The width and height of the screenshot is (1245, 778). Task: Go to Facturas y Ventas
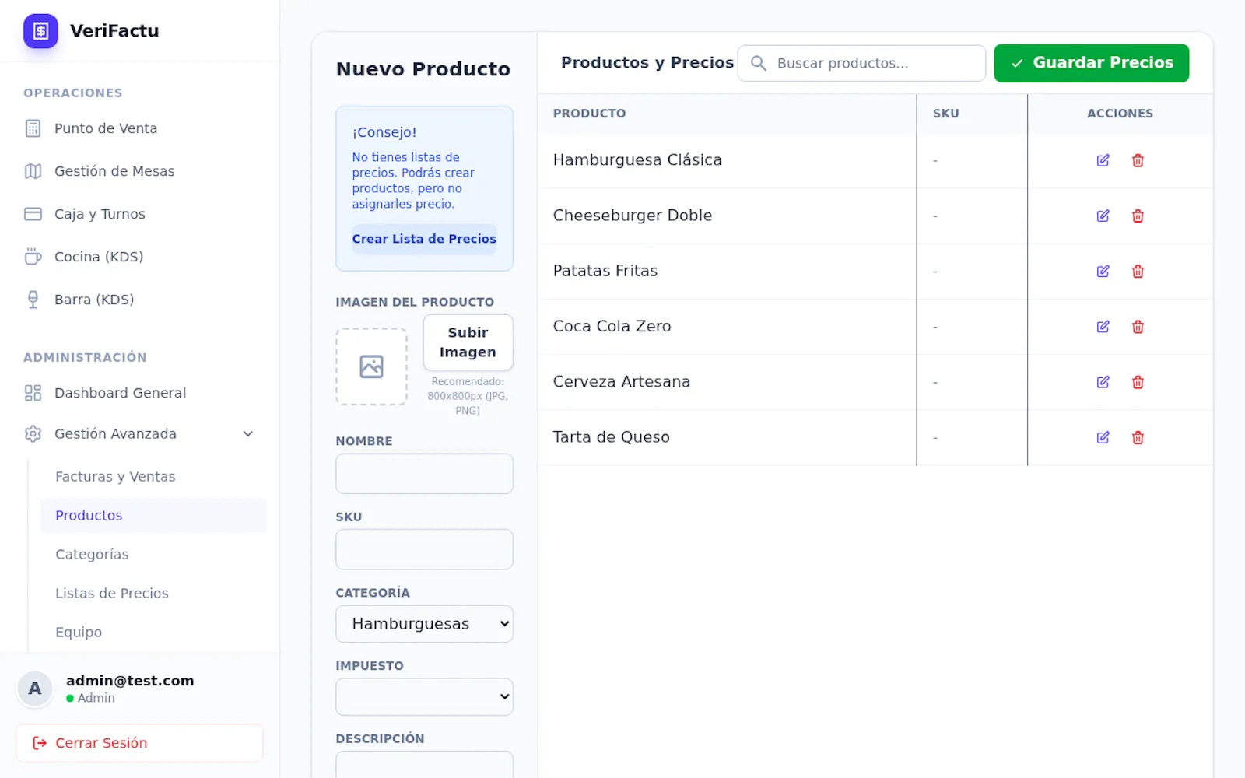tap(153, 476)
